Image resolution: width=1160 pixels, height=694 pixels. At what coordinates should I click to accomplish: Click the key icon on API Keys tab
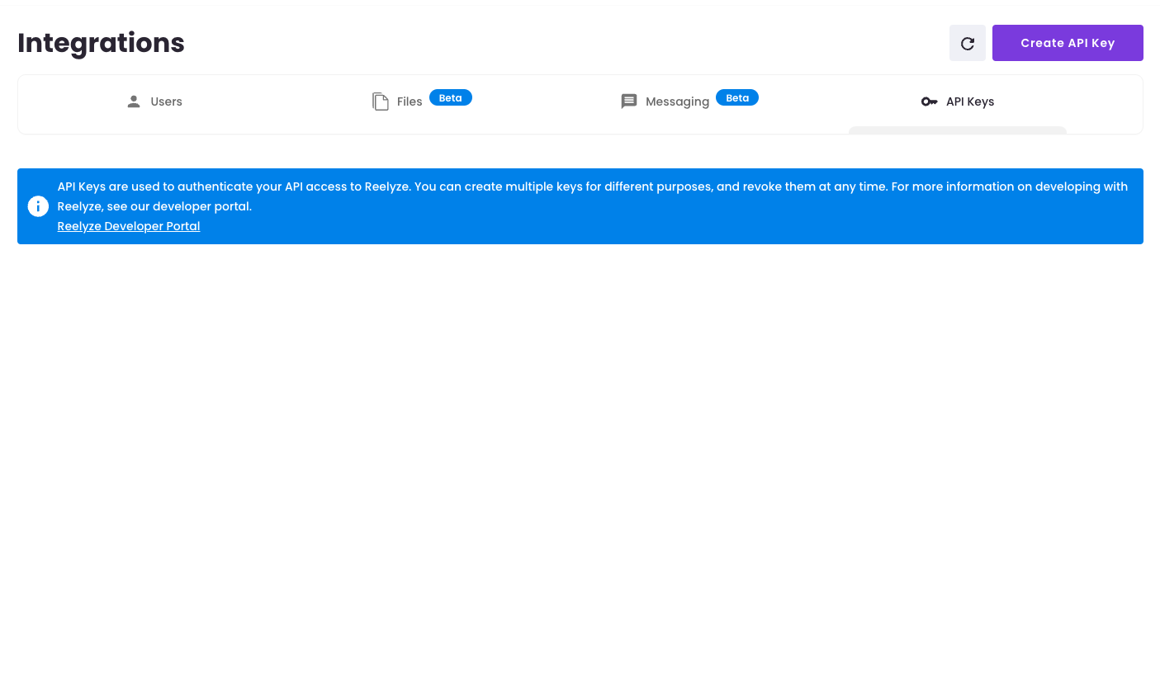(x=929, y=102)
